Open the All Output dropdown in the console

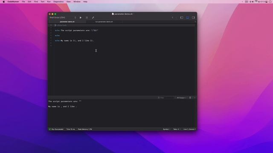181,98
